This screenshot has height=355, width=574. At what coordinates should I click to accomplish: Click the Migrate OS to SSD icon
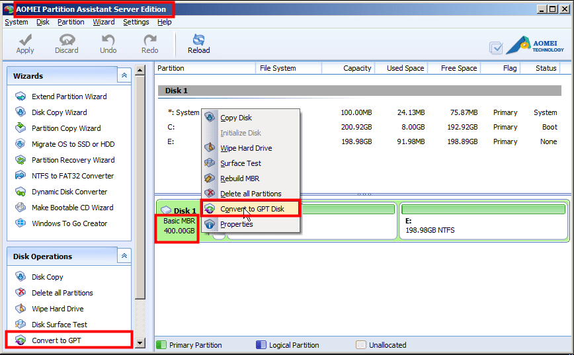coord(20,144)
